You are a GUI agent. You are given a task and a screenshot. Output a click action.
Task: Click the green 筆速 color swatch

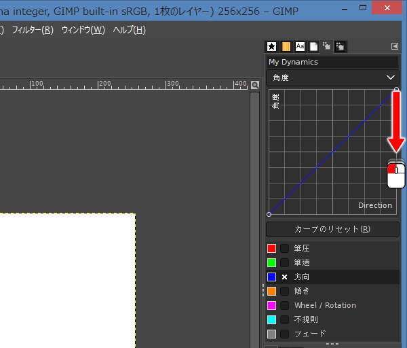[272, 263]
